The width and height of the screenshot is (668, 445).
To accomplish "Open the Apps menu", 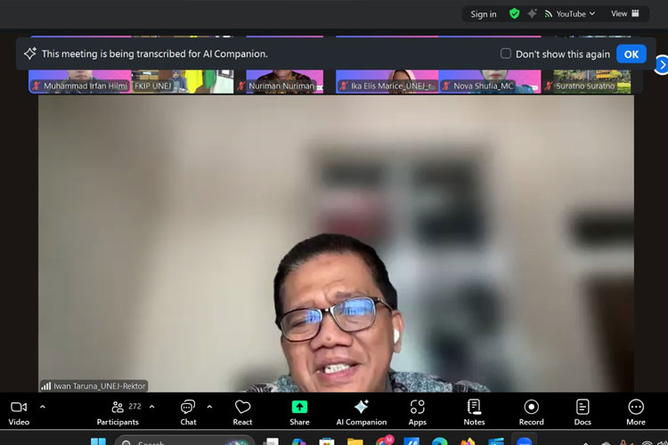I will pos(417,413).
